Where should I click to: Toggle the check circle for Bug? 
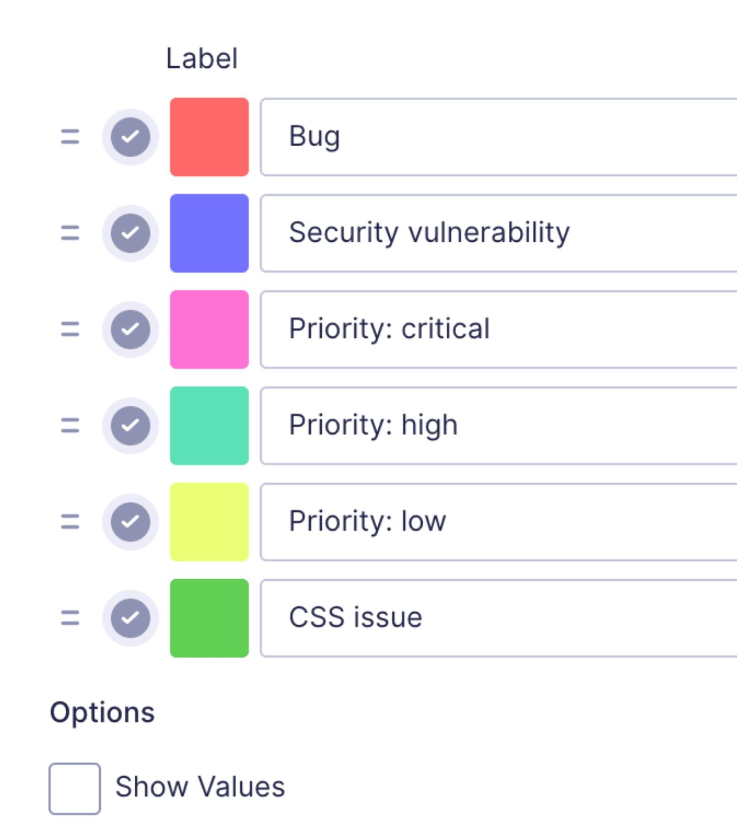coord(130,136)
